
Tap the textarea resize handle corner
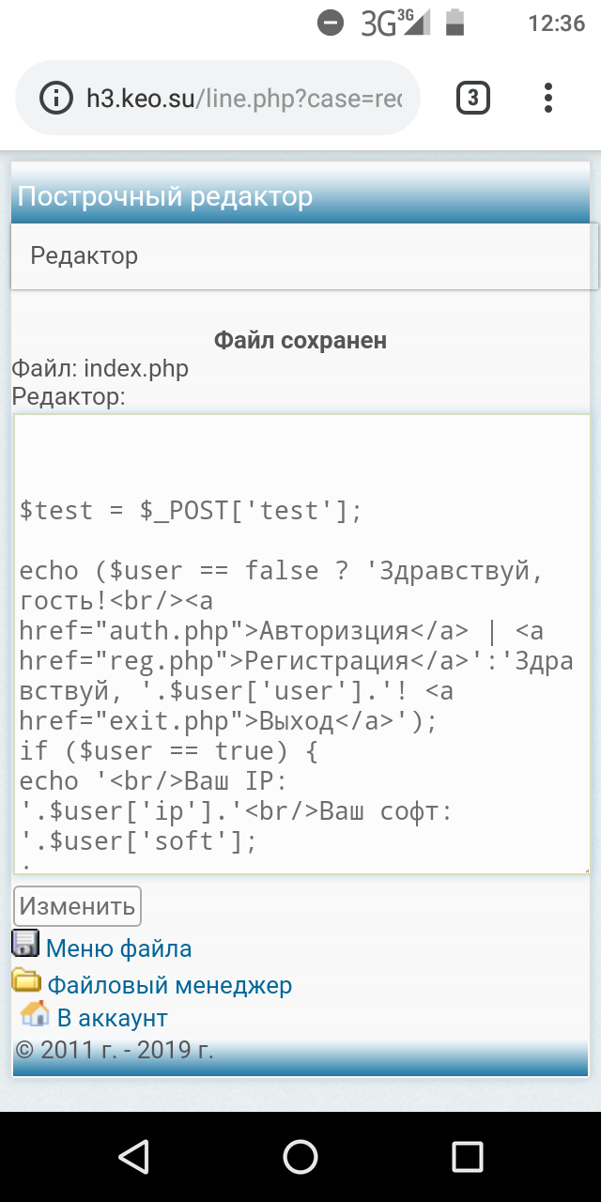585,870
